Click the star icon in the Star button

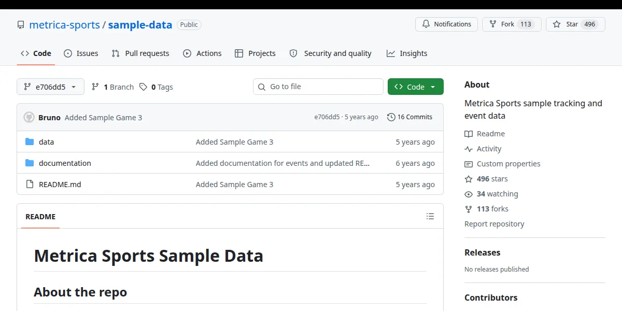click(557, 24)
